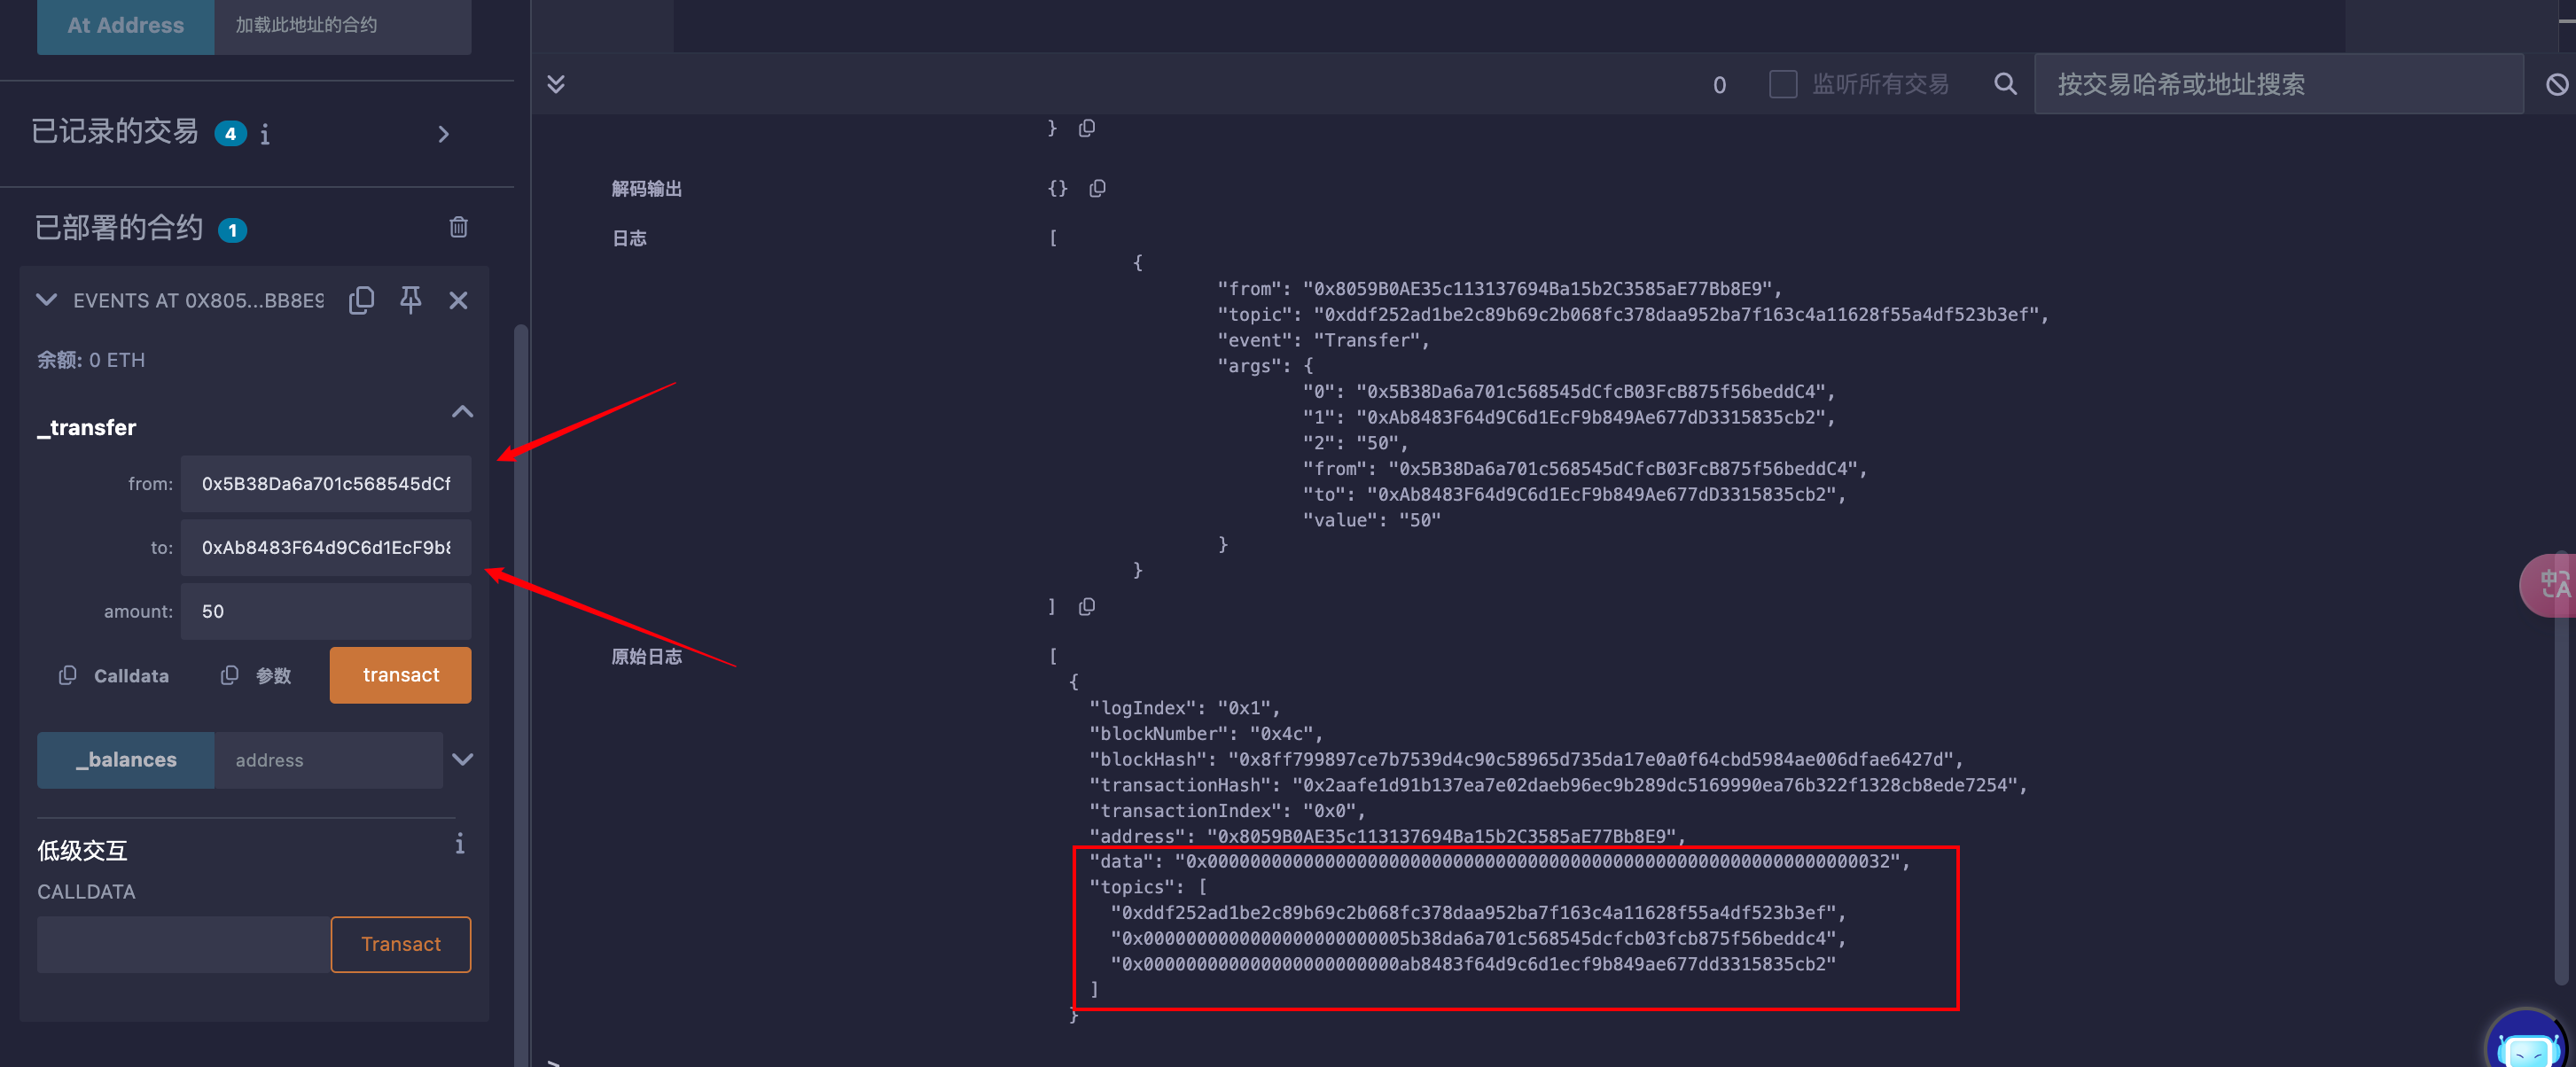
Task: Edit the _transfer from address field
Action: coord(325,484)
